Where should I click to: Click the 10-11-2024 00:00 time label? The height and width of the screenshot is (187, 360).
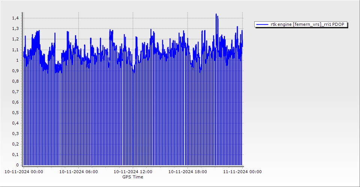coord(24,172)
